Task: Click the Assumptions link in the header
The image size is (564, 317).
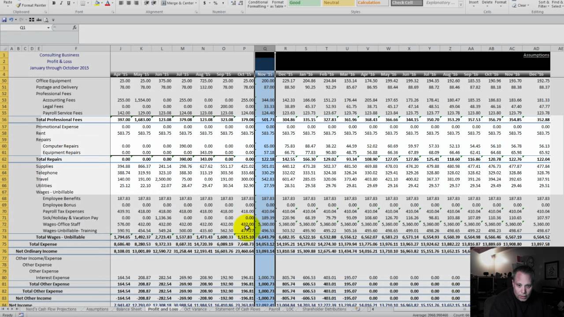Action: click(536, 55)
